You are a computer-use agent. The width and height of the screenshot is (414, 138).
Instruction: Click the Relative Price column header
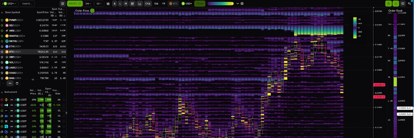click(x=33, y=92)
